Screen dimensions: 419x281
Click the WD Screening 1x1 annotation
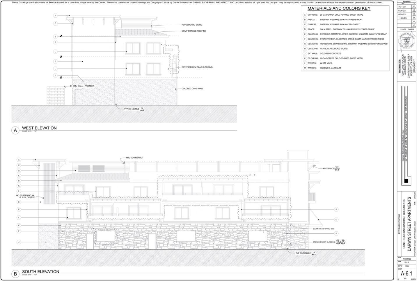(26, 197)
